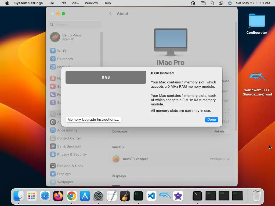
Task: Click the date and time in menu bar
Action: pos(253,3)
